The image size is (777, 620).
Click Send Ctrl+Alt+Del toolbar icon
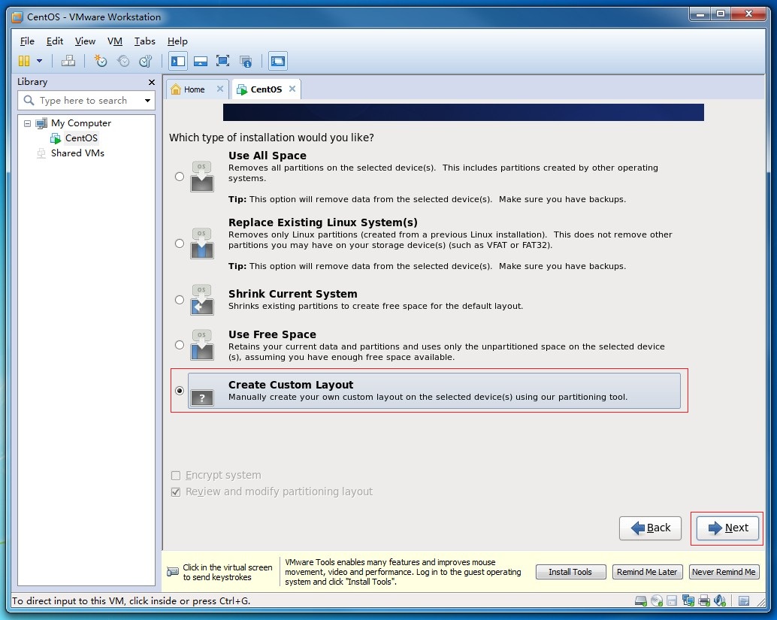point(68,61)
